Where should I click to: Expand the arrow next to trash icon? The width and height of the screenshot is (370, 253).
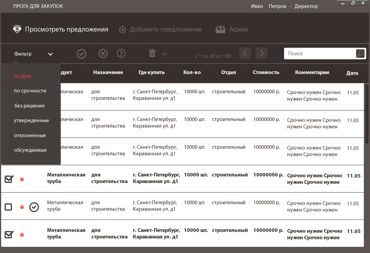pyautogui.click(x=165, y=54)
